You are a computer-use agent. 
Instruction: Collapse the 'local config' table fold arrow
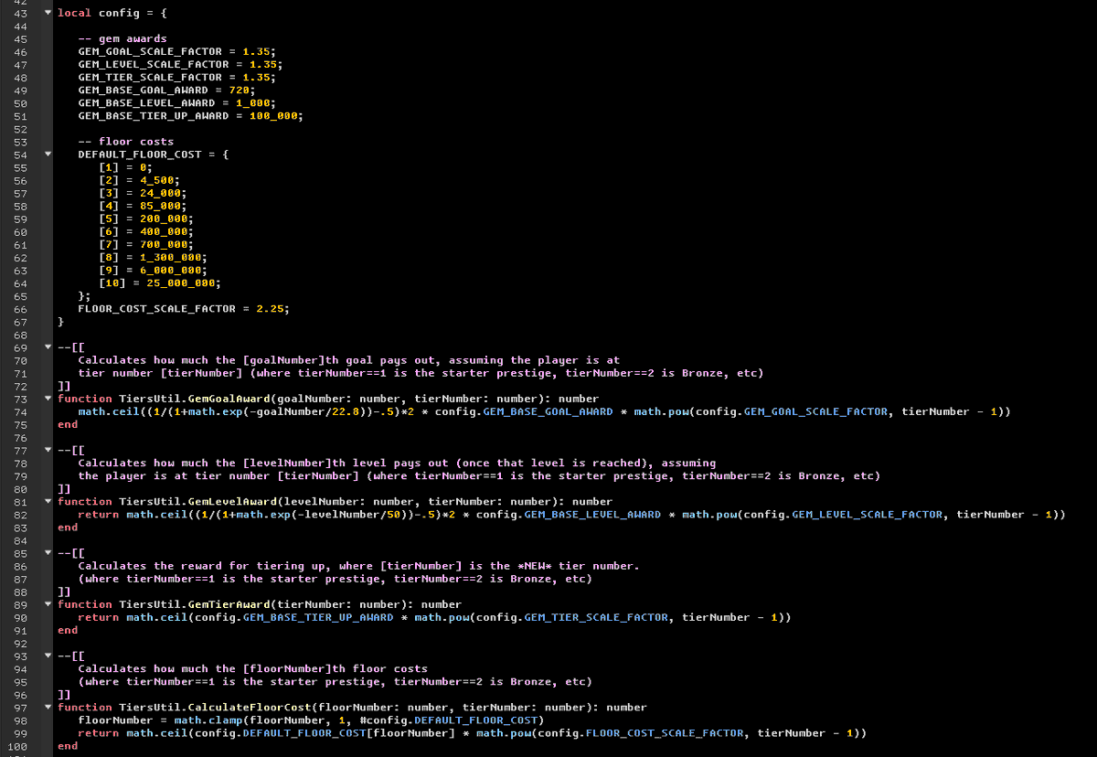tap(48, 14)
